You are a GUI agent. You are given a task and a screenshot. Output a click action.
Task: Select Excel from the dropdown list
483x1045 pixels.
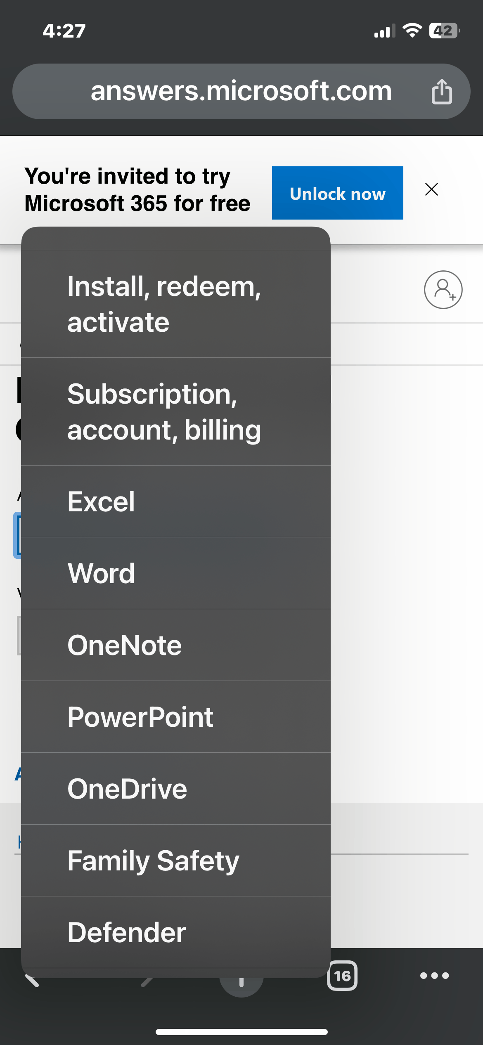(176, 501)
